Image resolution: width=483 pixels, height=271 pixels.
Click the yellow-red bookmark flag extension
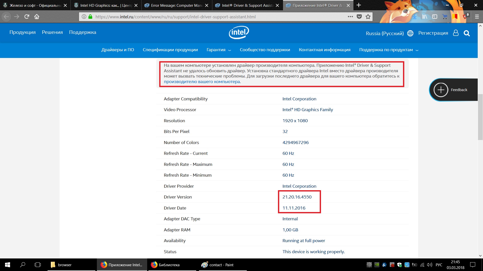[455, 17]
